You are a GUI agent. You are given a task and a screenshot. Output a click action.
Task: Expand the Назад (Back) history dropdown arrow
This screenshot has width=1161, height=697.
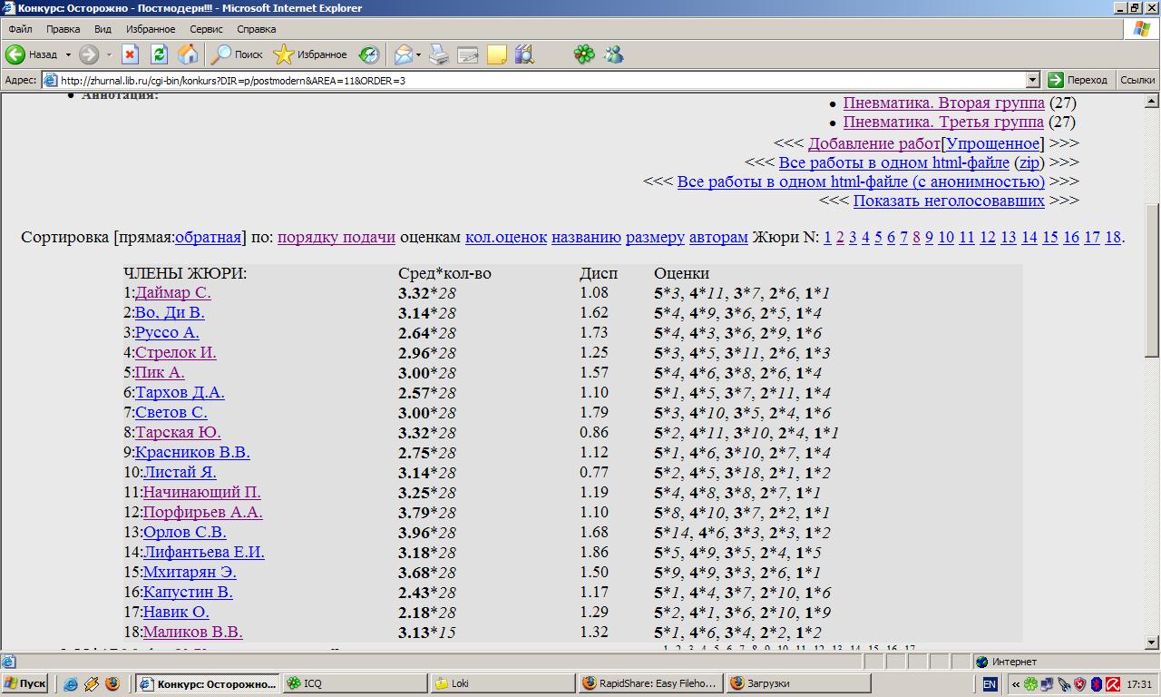pos(68,54)
